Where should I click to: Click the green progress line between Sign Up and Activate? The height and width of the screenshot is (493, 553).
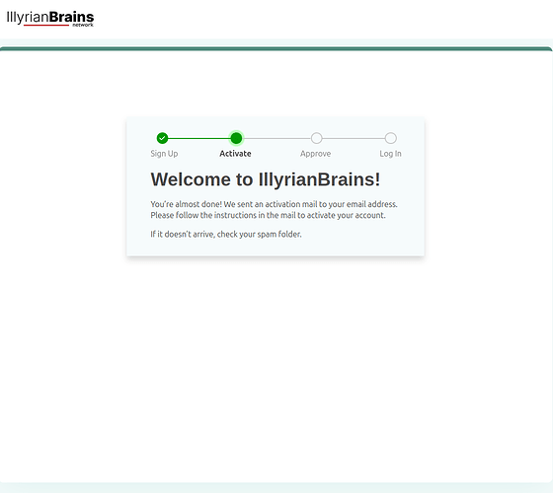point(198,138)
